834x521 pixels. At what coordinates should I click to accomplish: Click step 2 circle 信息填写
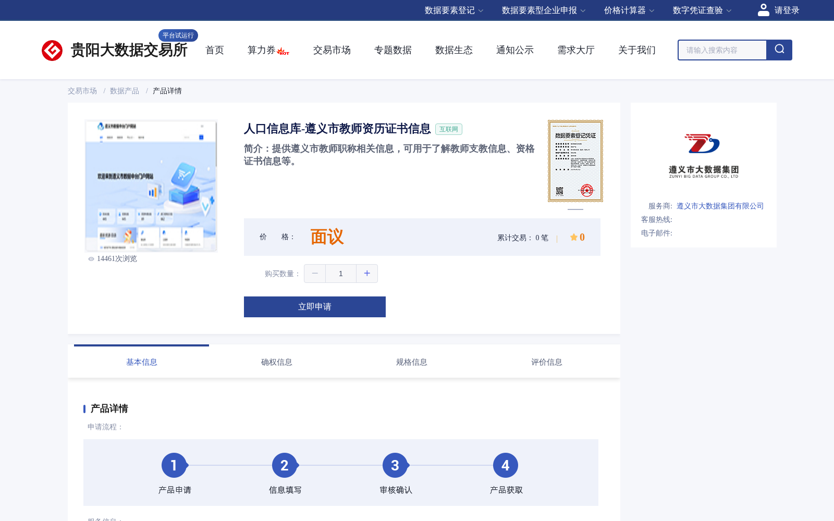coord(285,465)
